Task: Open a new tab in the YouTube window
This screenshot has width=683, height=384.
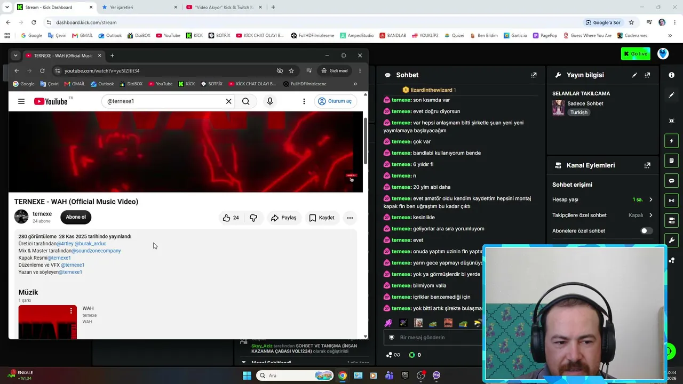Action: [x=112, y=55]
